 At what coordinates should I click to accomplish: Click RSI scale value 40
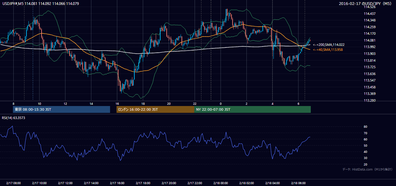pyautogui.click(x=365, y=152)
